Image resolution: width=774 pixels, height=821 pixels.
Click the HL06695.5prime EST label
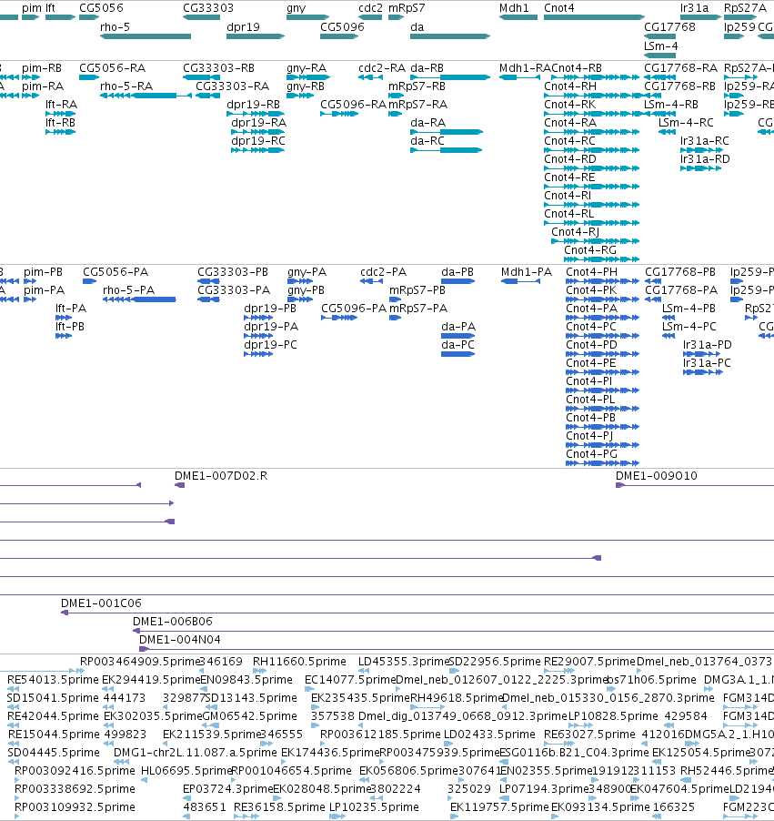pyautogui.click(x=186, y=770)
